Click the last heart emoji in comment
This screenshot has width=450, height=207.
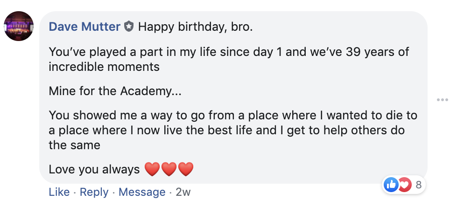[x=185, y=169]
